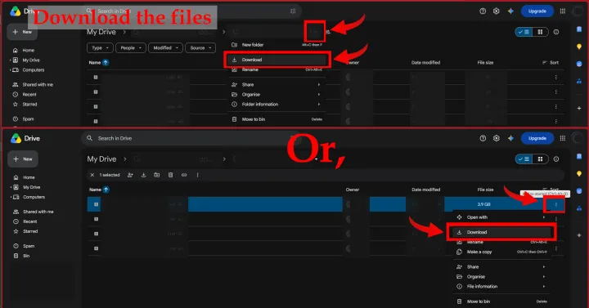Open Tasks side panel icon in lower screenshot
The width and height of the screenshot is (589, 308).
[x=579, y=191]
